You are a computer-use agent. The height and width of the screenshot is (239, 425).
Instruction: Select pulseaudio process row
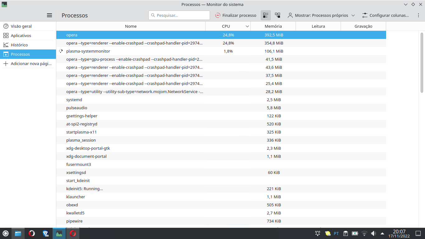[x=221, y=108]
